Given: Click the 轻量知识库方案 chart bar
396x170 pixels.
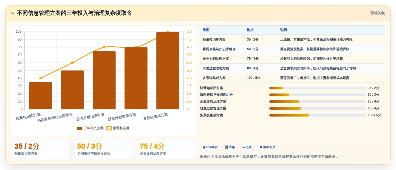Looking at the screenshot, I should point(41,96).
